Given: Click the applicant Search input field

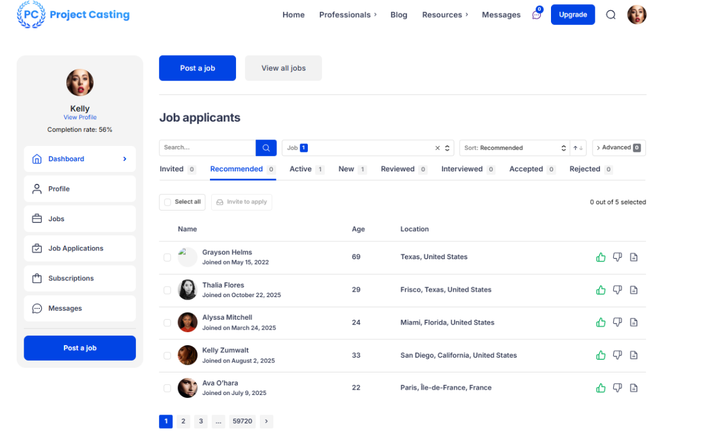Looking at the screenshot, I should click(x=208, y=148).
